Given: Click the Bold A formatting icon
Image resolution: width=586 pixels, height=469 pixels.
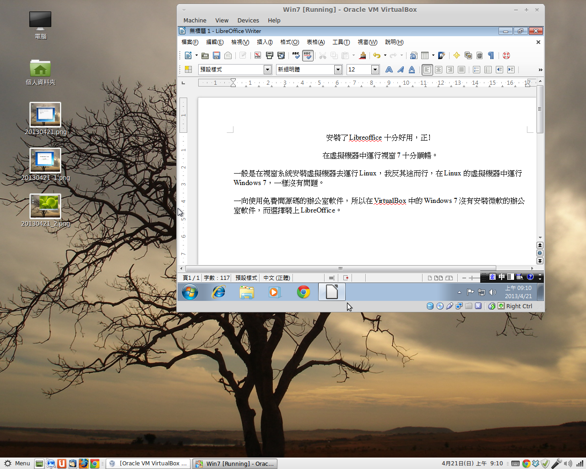Looking at the screenshot, I should (389, 69).
